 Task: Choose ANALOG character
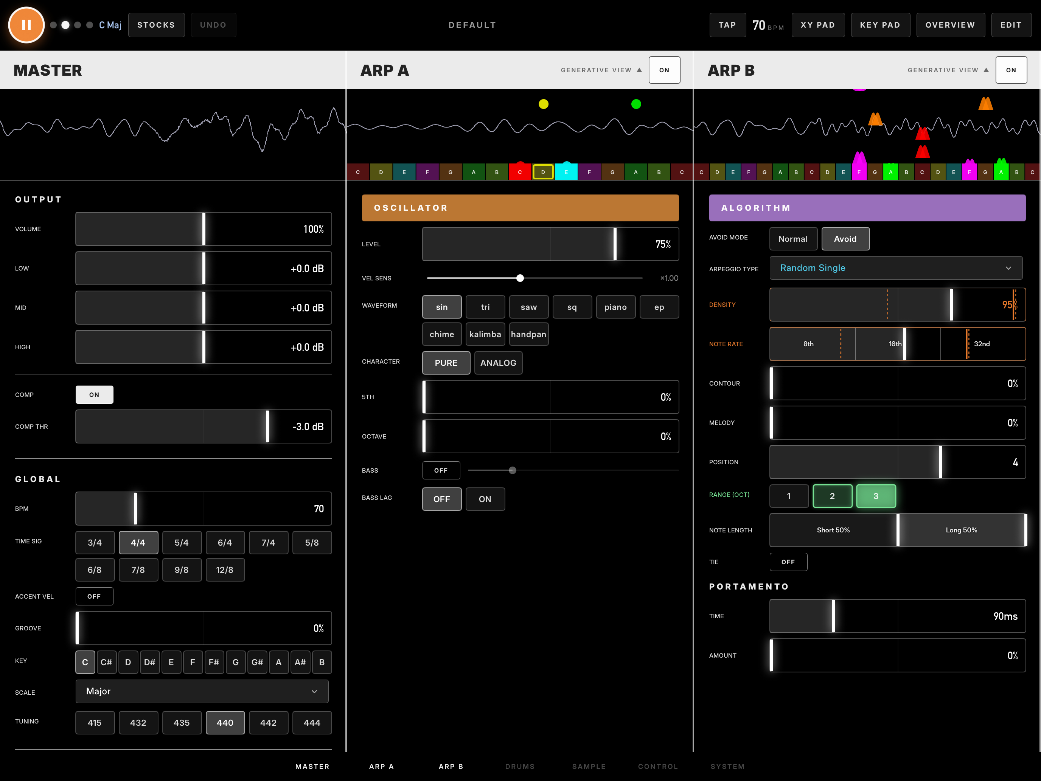click(x=498, y=363)
